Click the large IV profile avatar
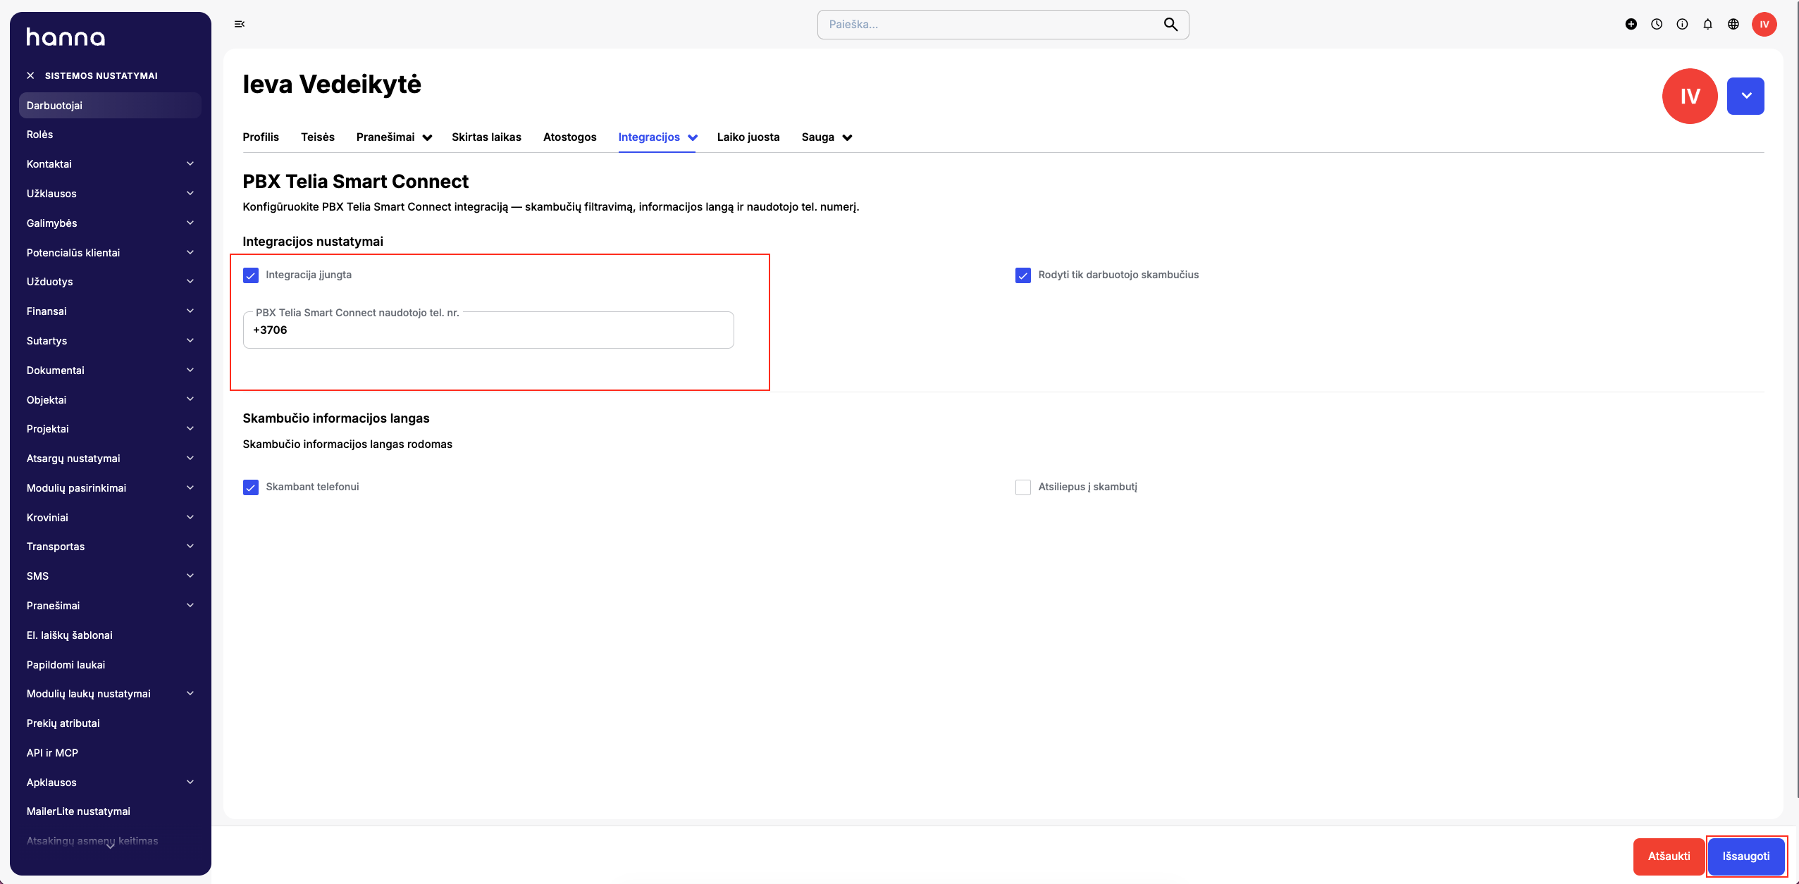1799x884 pixels. click(1690, 96)
